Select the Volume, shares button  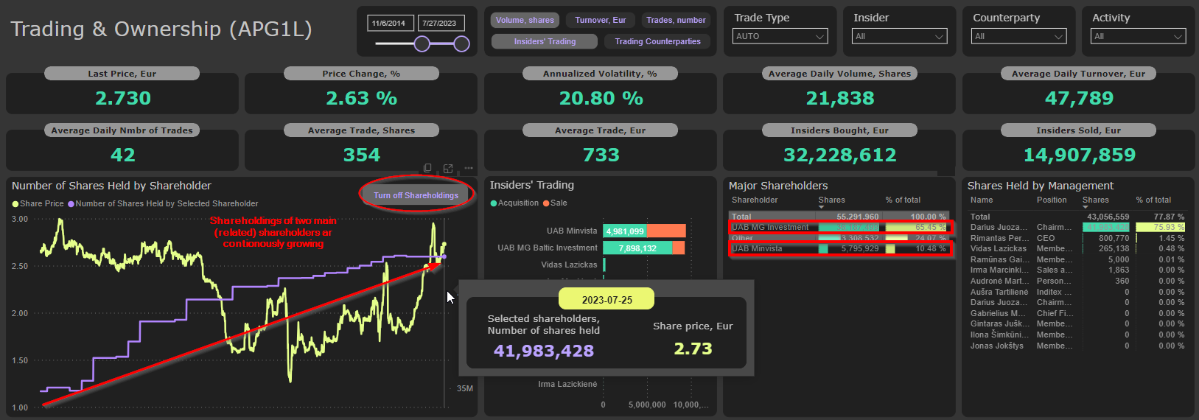525,21
